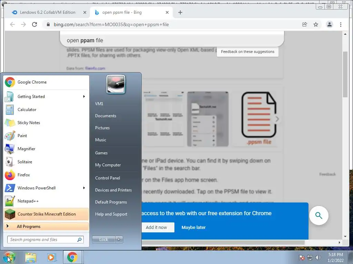The width and height of the screenshot is (353, 264).
Task: Close the Lendows 6.2 CollabVM Edition tab
Action: [x=85, y=12]
